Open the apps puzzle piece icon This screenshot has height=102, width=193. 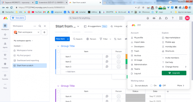click(166, 18)
